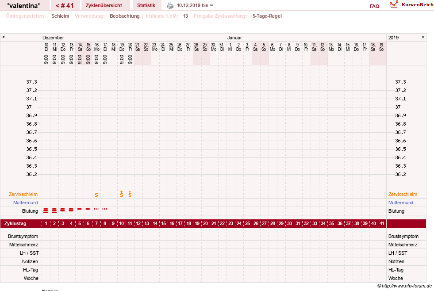
Task: Click the right 37 temperature label
Action: 398,107
